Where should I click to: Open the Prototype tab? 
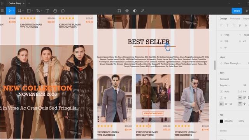coord(235,19)
